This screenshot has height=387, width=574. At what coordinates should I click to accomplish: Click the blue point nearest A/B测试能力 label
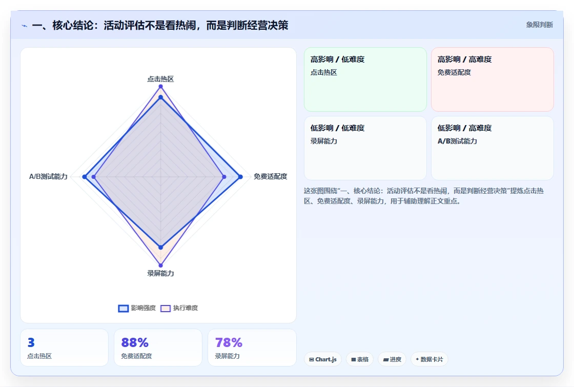[x=85, y=177]
